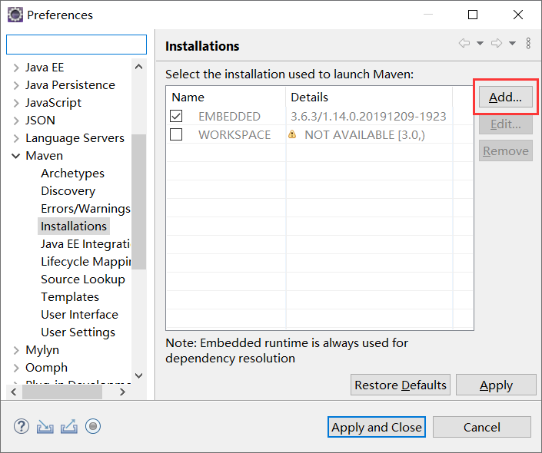Image resolution: width=542 pixels, height=453 pixels.
Task: Open Lifecycle Mappings page
Action: 86,261
